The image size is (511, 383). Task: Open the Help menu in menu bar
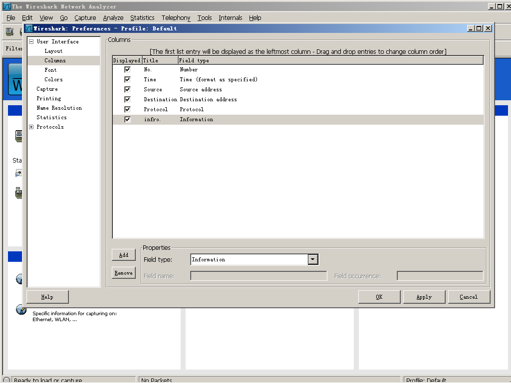pyautogui.click(x=255, y=17)
